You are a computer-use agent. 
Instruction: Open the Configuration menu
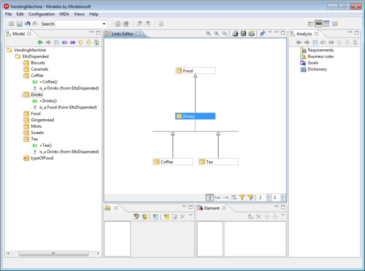pyautogui.click(x=42, y=14)
